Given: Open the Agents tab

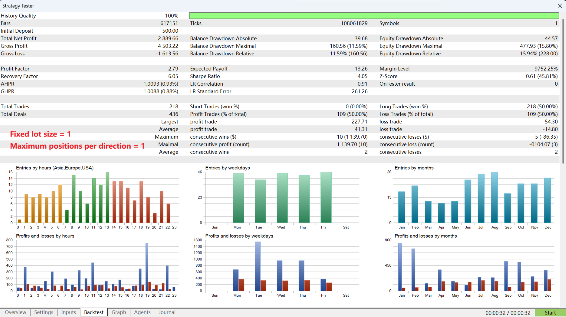Looking at the screenshot, I should [142, 312].
